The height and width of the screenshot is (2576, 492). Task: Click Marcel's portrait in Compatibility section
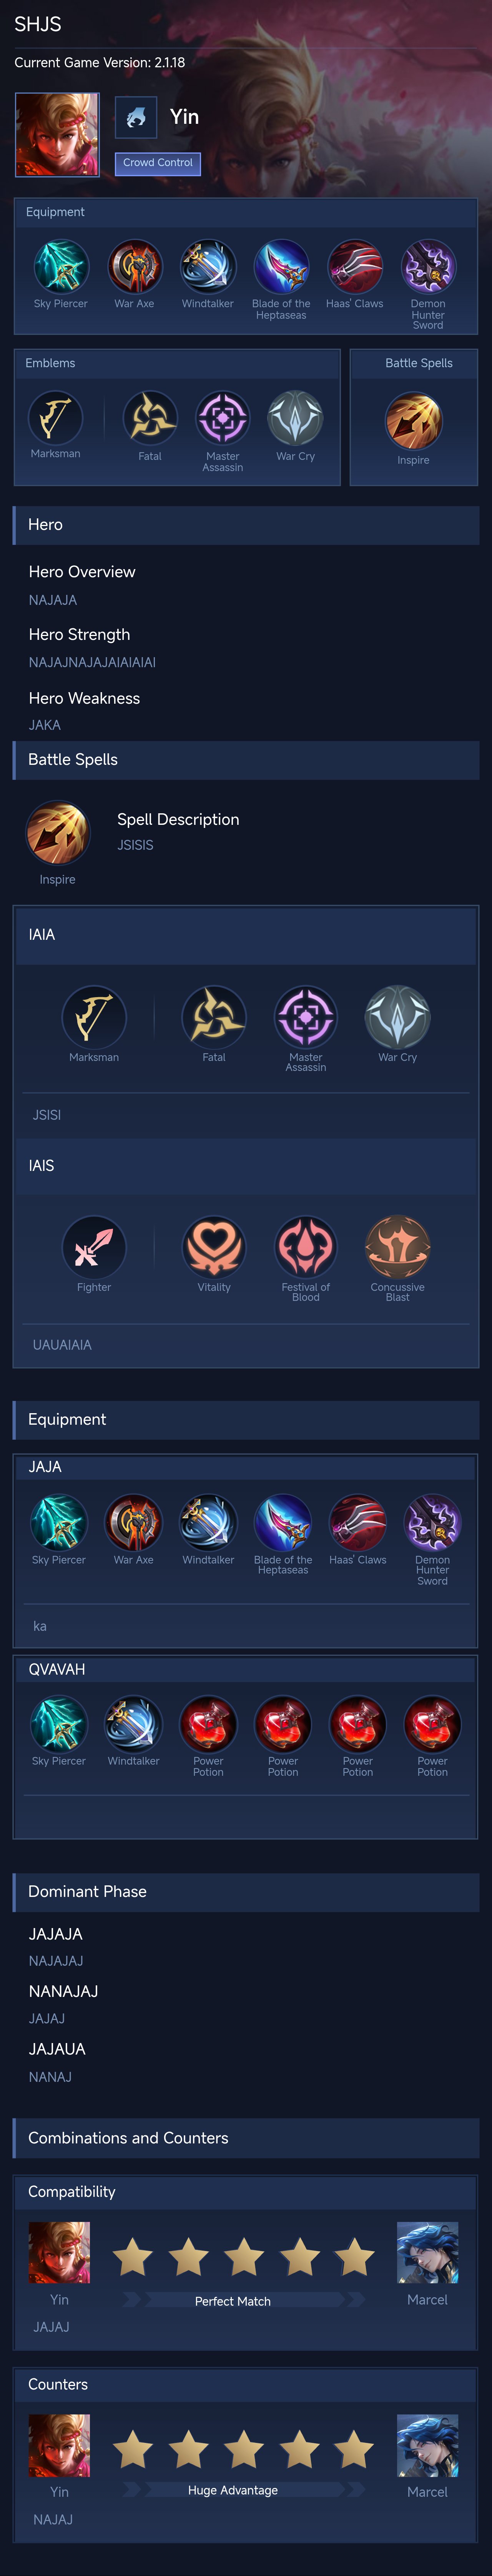tap(428, 2252)
